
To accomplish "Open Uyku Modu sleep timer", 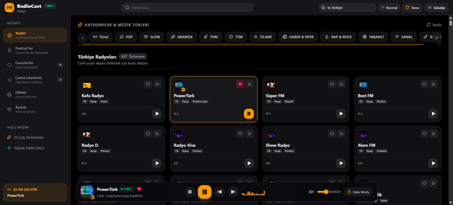I will click(358, 192).
